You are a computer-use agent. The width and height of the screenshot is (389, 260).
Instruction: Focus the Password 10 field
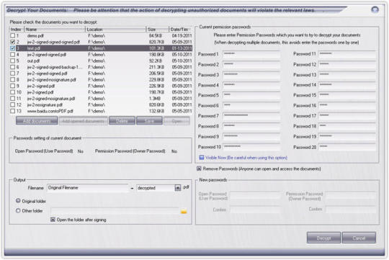(x=251, y=147)
